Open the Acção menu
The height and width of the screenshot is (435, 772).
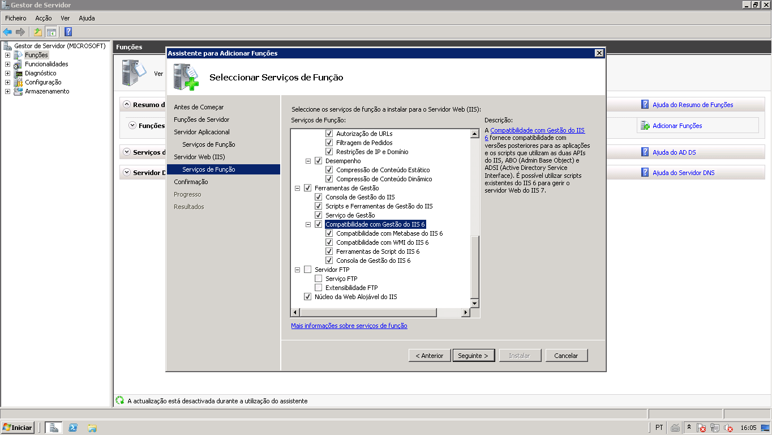[44, 18]
